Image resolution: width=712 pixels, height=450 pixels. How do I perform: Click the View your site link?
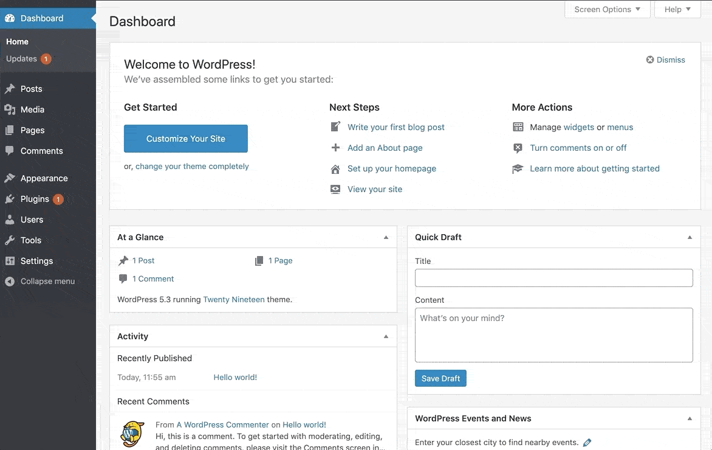pyautogui.click(x=375, y=189)
